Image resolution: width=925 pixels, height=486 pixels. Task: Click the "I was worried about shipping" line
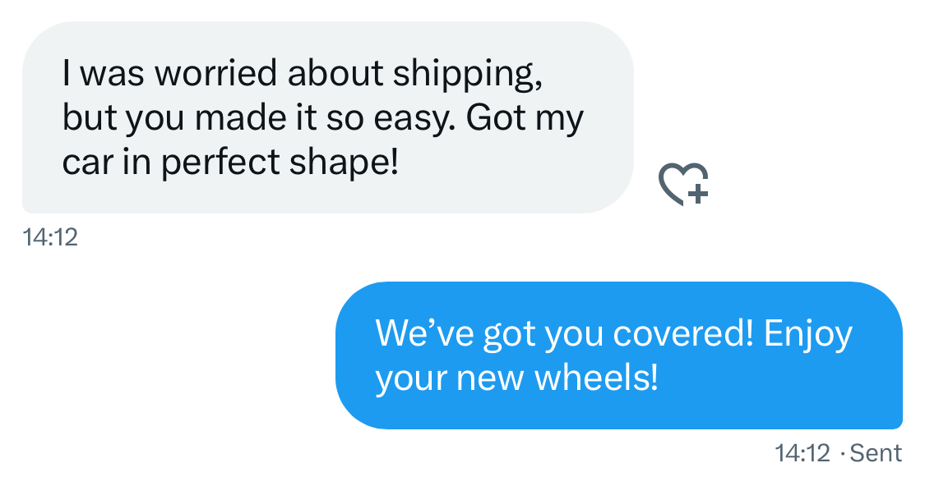click(x=303, y=75)
